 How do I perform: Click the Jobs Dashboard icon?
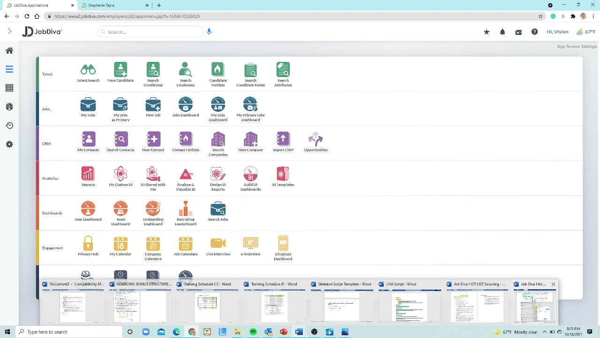point(186,105)
